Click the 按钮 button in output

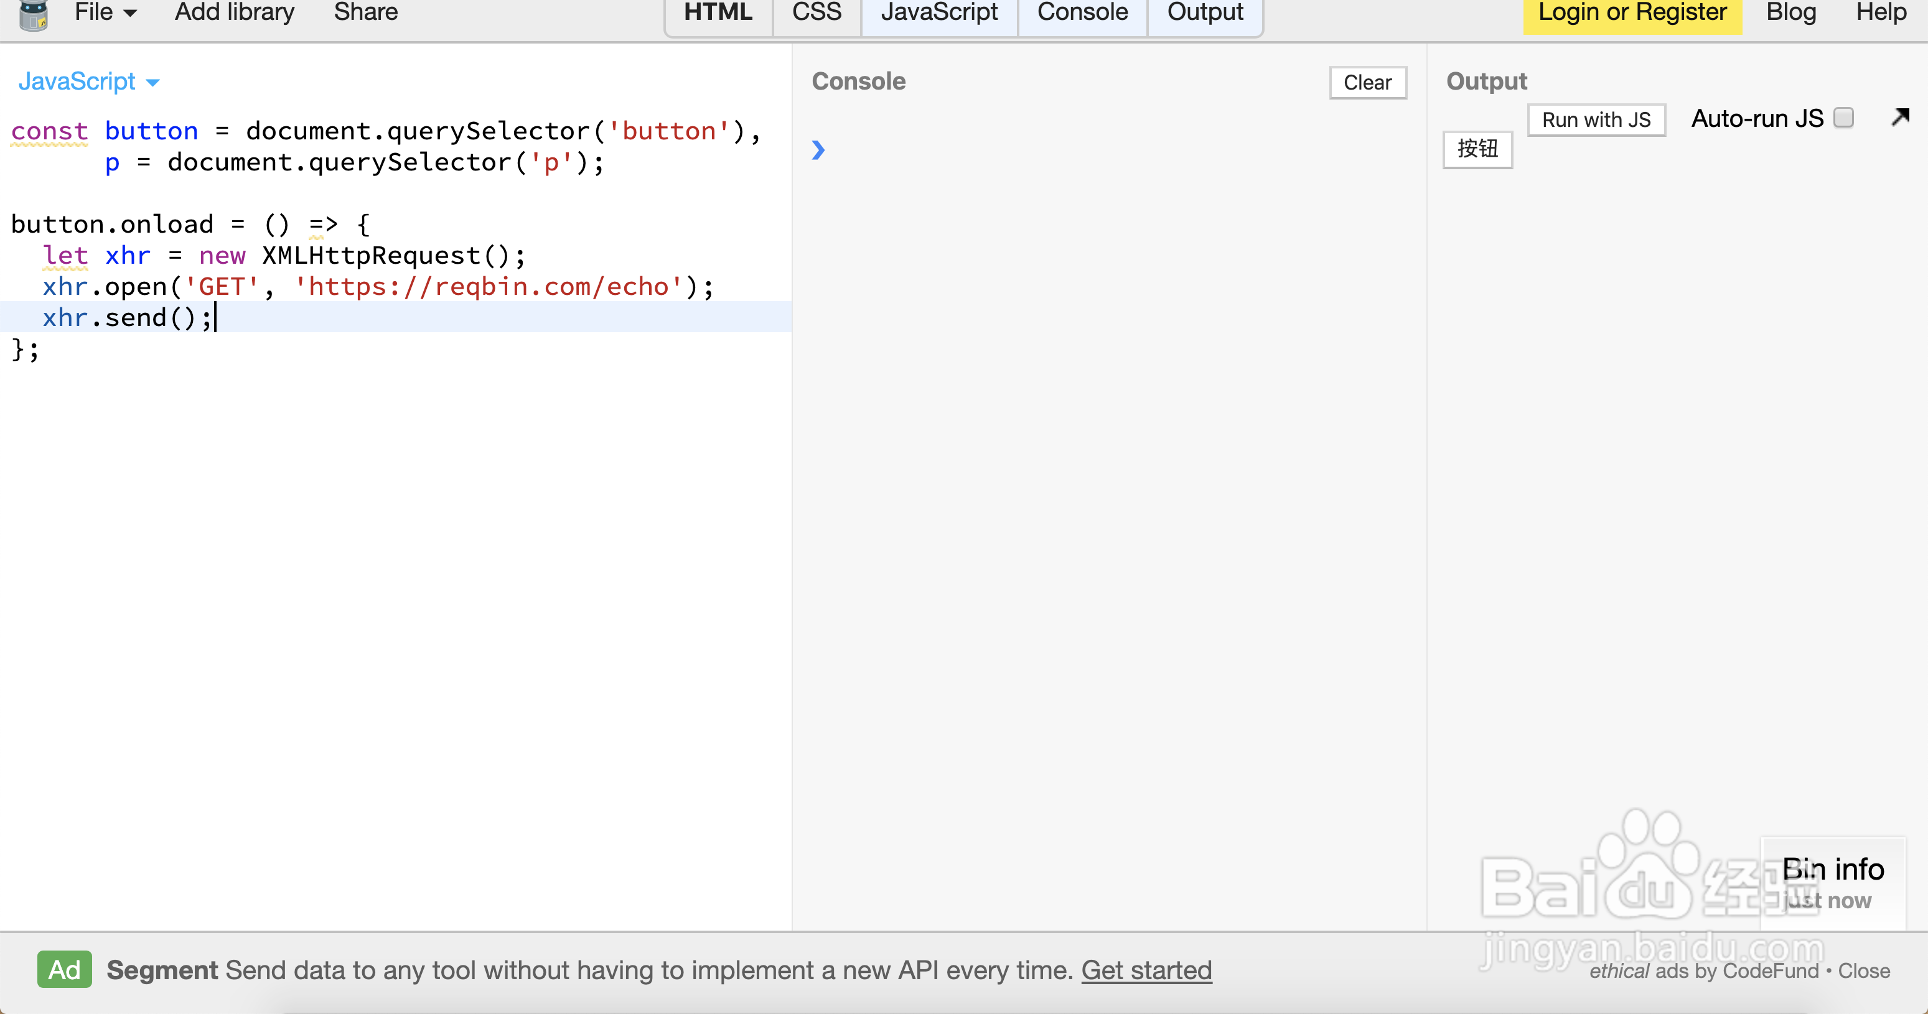[1477, 149]
